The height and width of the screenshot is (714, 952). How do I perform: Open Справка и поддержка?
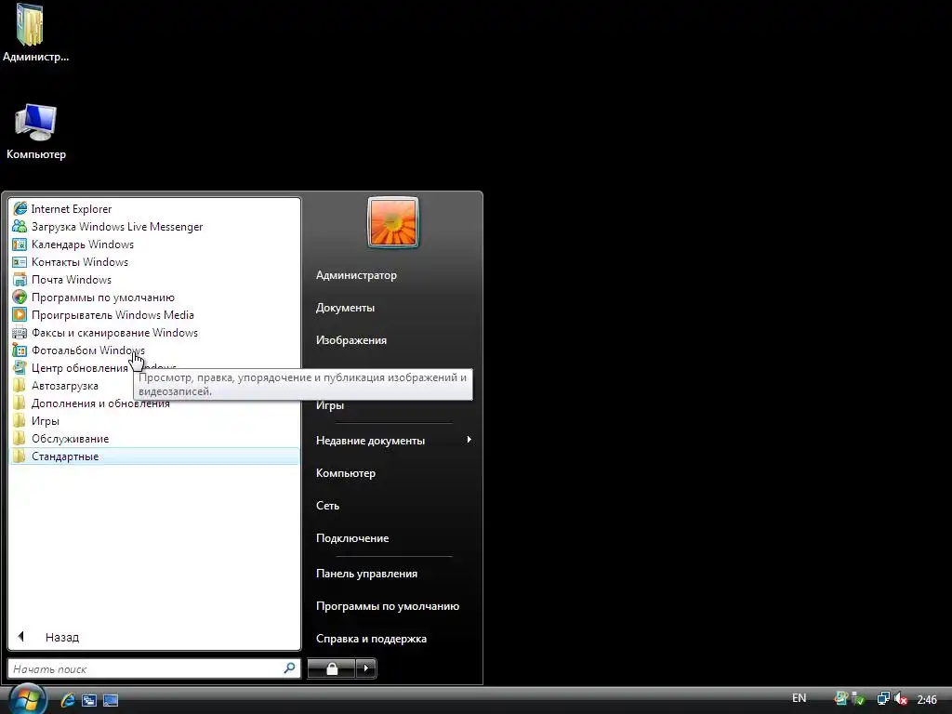371,639
